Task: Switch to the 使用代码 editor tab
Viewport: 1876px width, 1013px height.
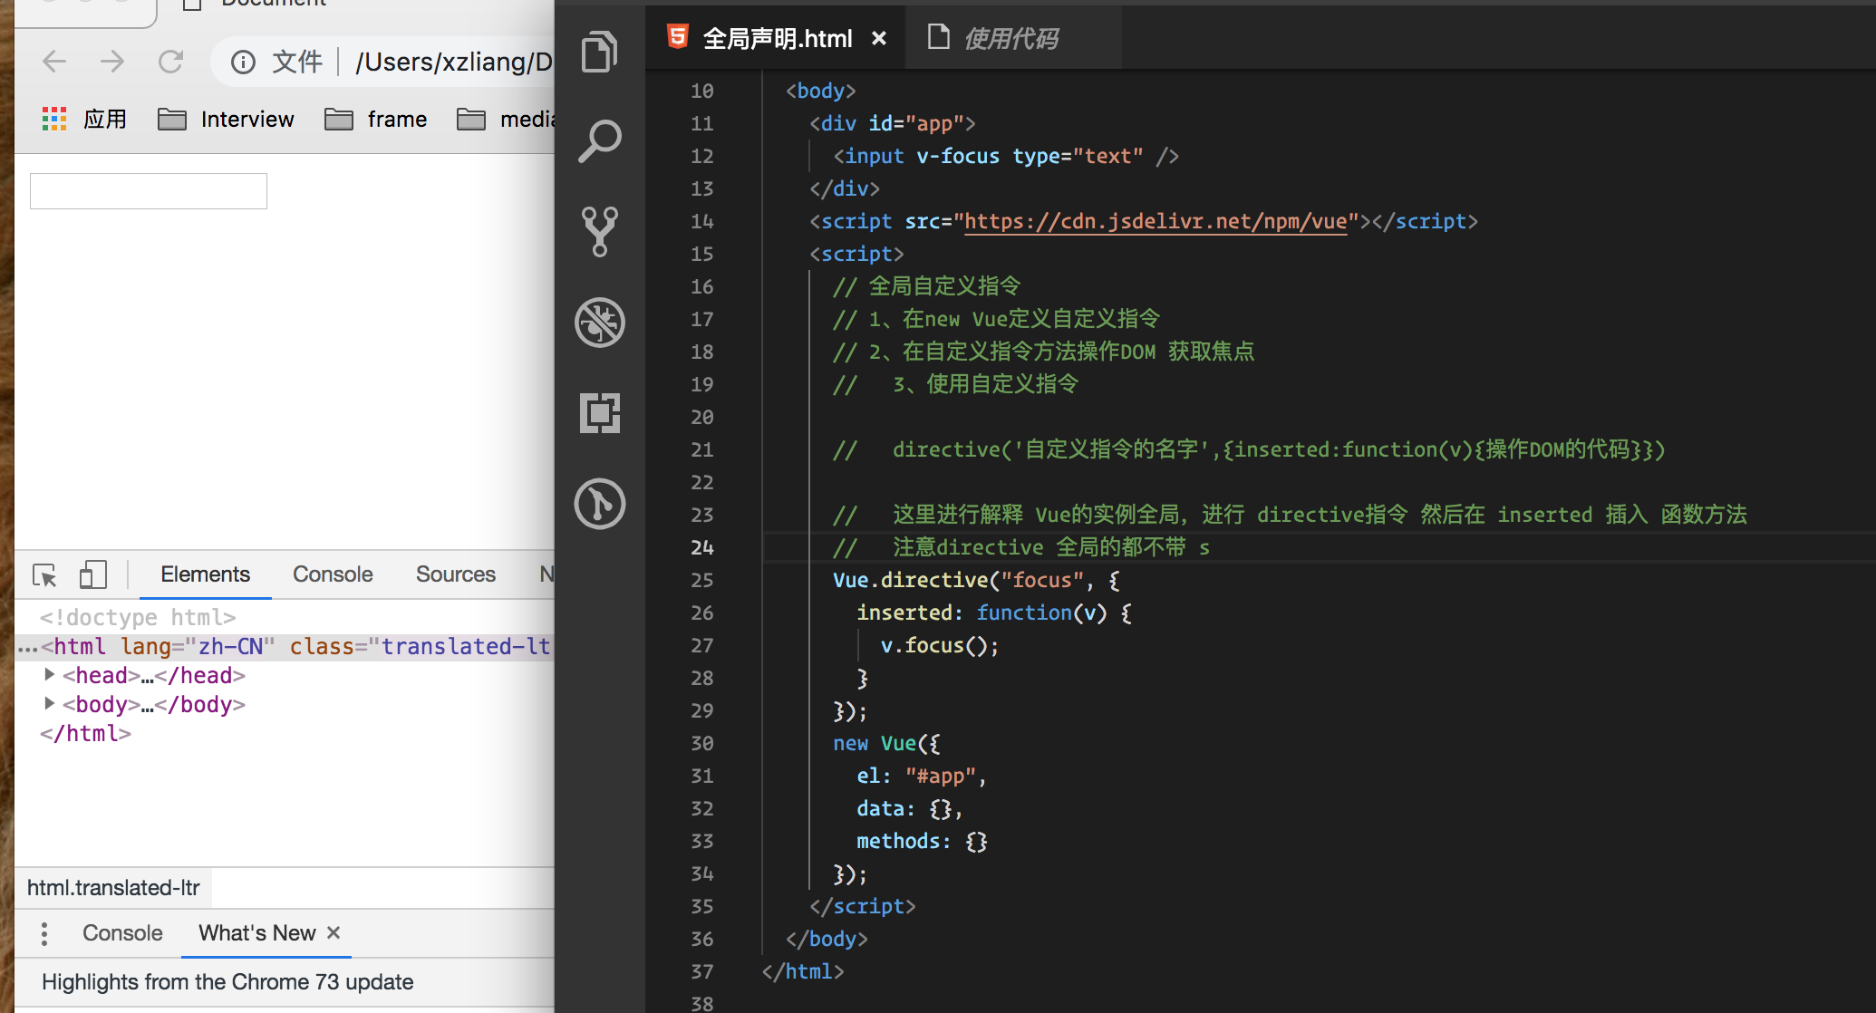Action: click(1010, 39)
